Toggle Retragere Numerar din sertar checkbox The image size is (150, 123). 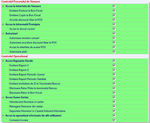tap(114, 106)
